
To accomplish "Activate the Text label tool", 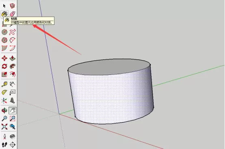I will 13,92.
